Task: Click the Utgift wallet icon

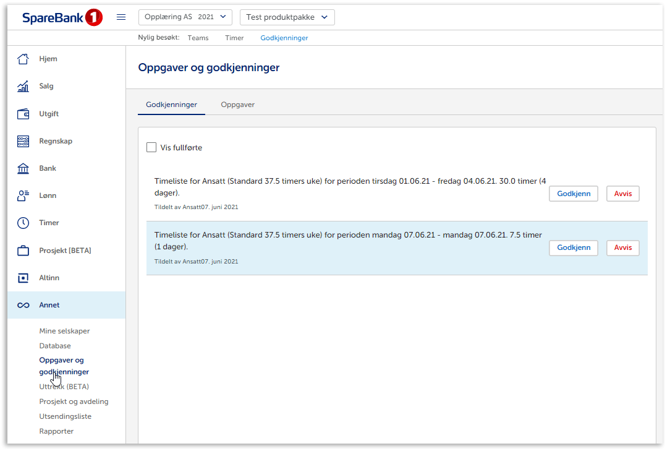Action: [x=23, y=114]
